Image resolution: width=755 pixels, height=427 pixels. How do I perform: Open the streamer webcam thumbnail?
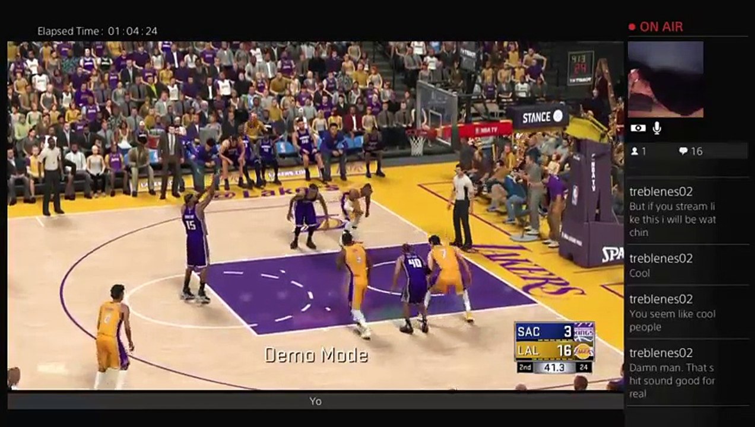665,79
